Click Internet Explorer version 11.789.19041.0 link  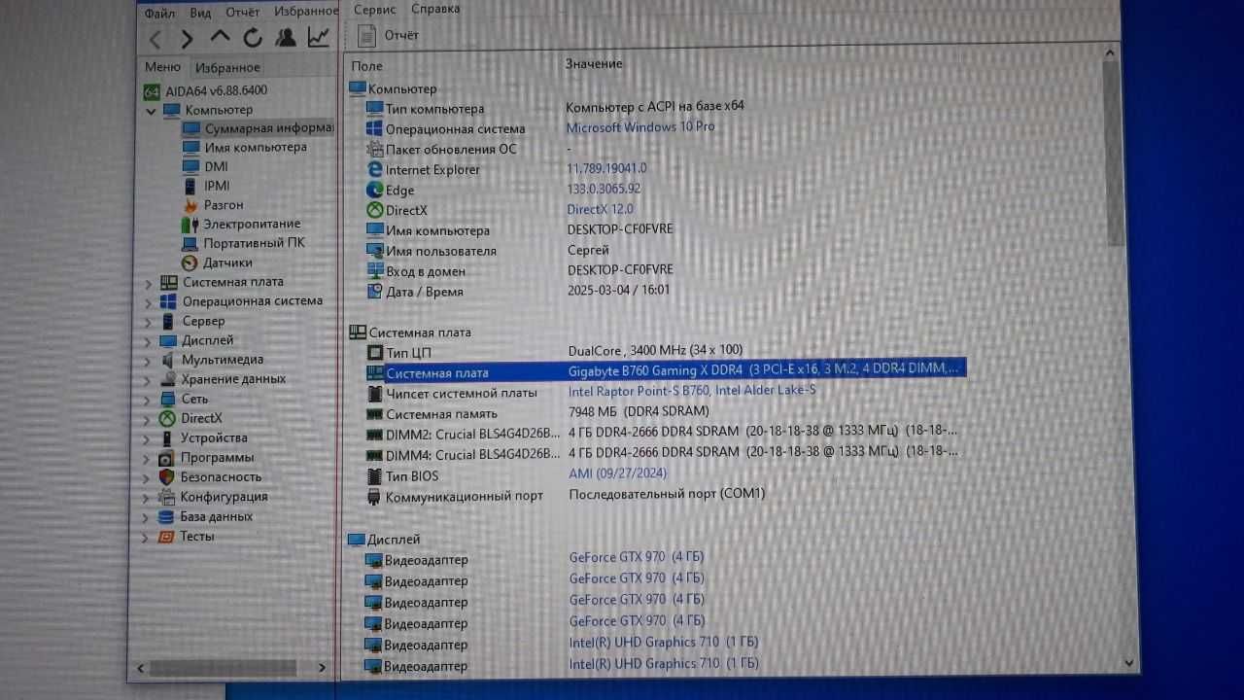point(606,167)
